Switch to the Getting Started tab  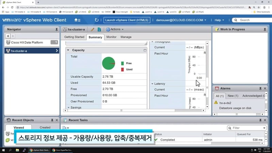[74, 37]
